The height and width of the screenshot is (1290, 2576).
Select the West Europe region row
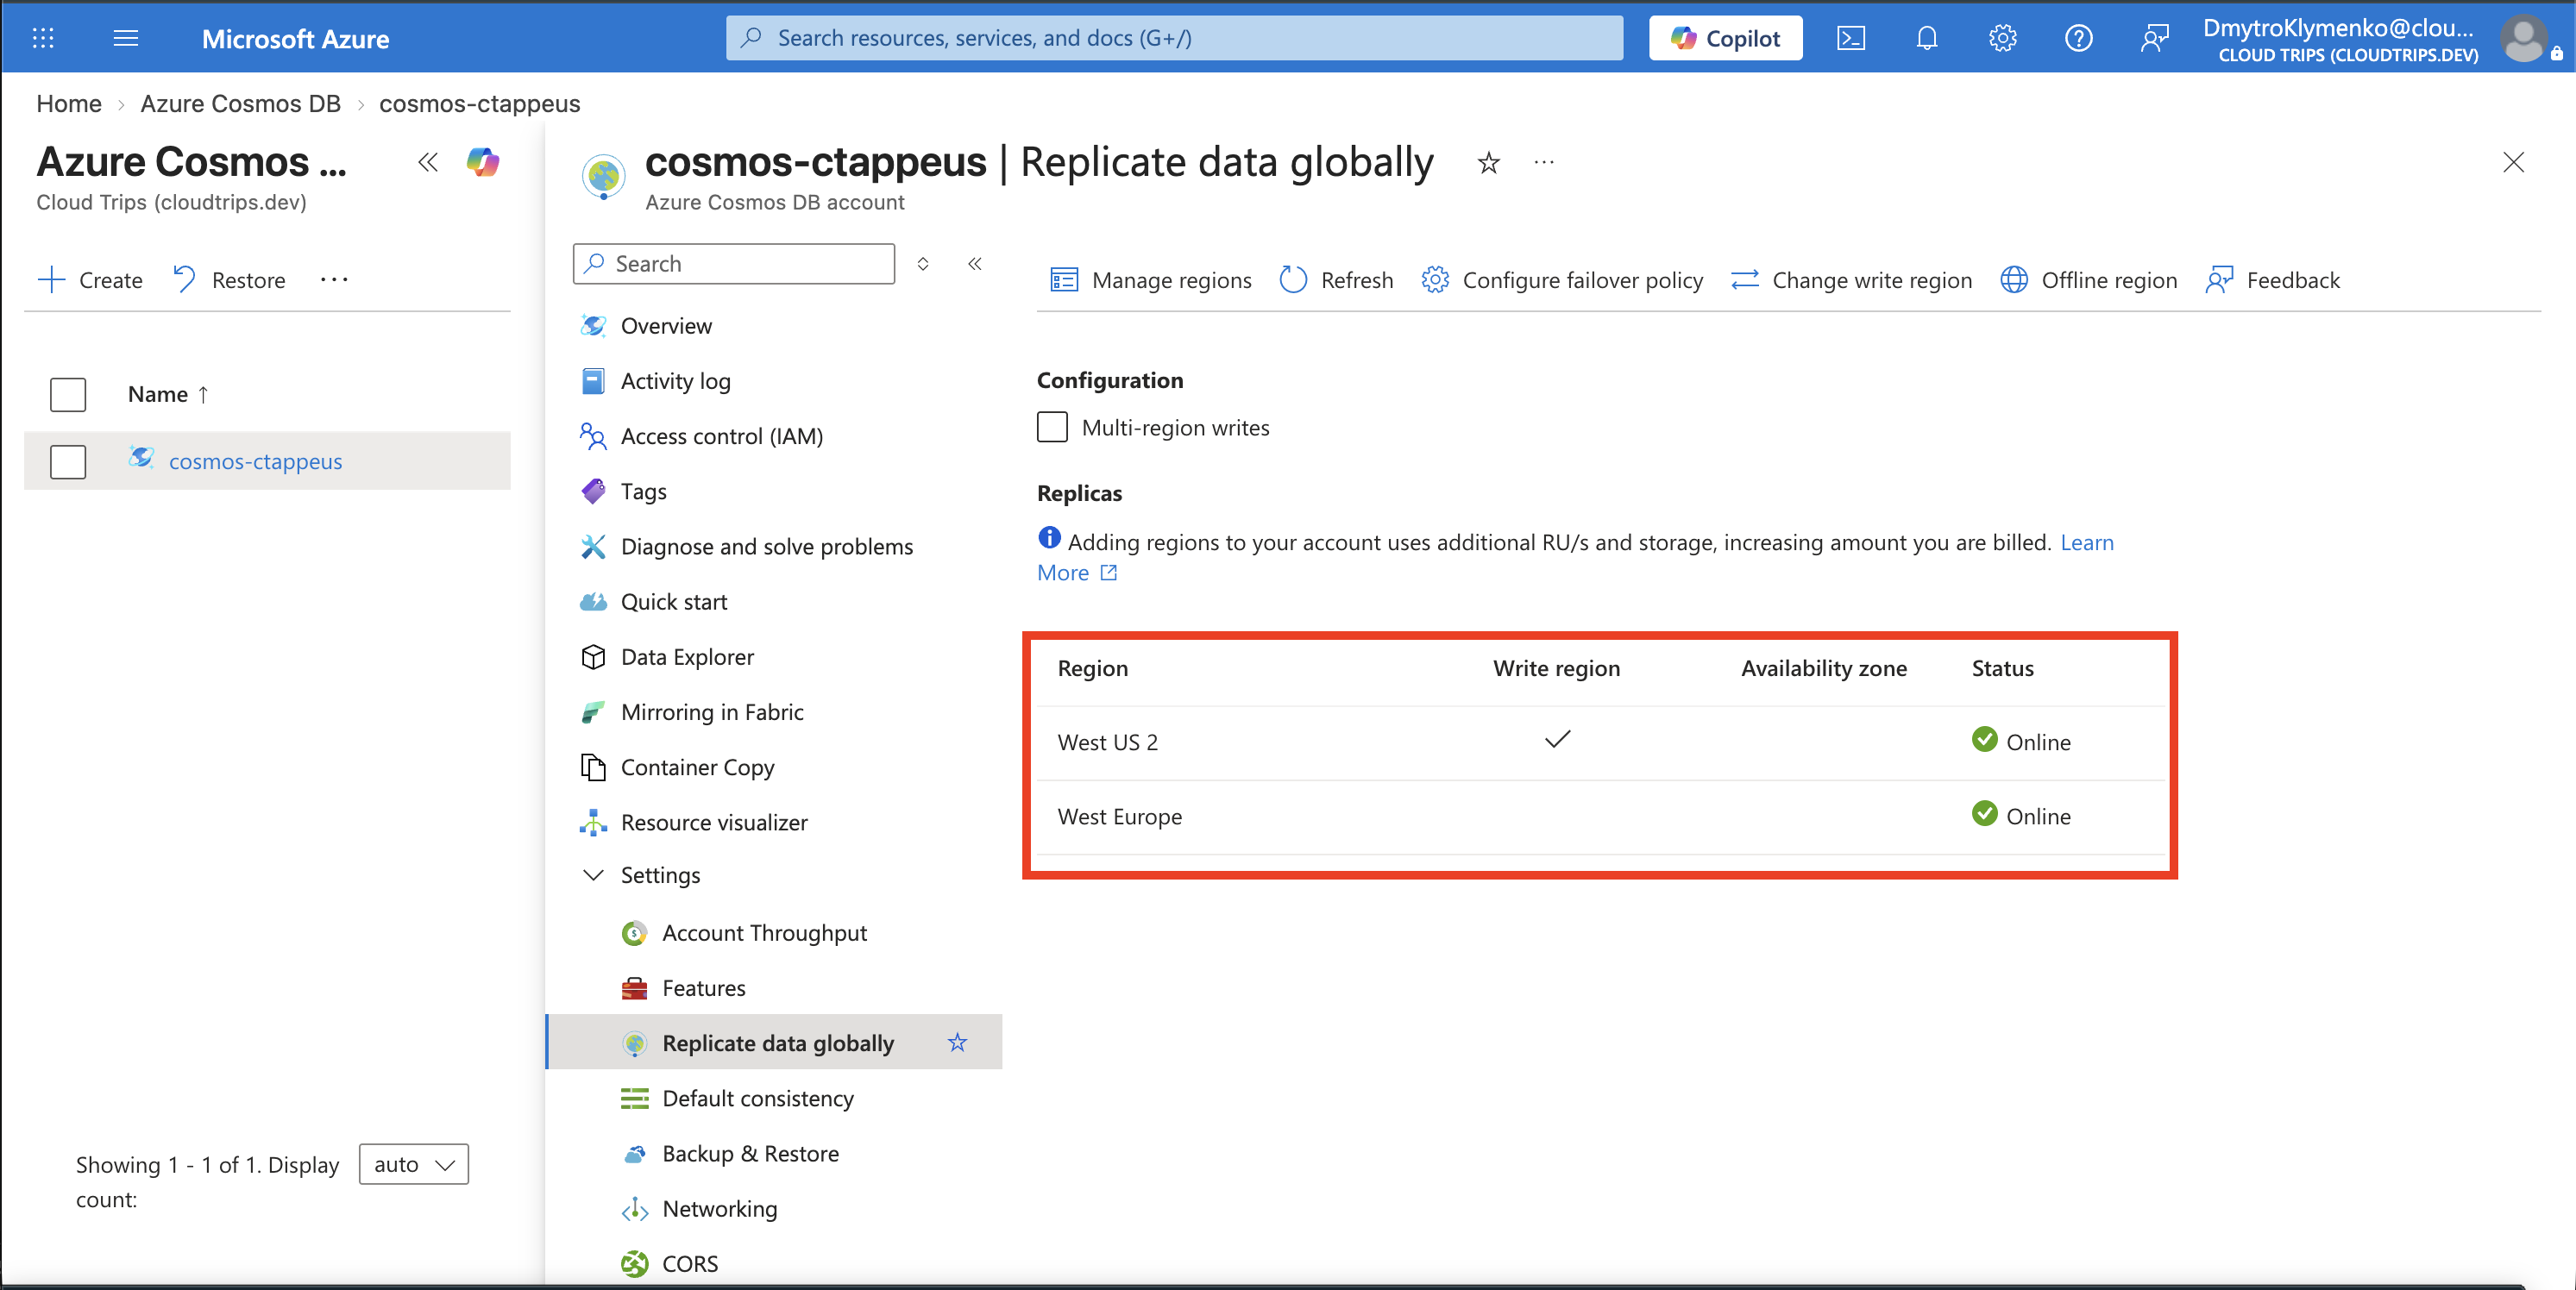tap(1602, 817)
